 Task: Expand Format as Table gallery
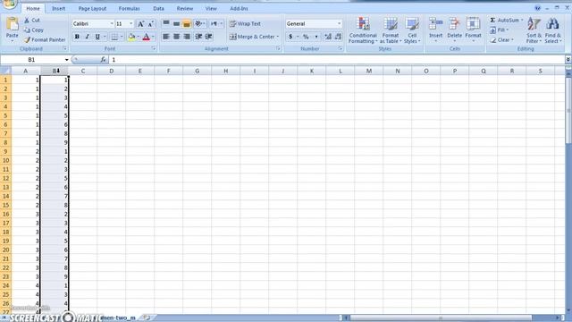click(x=390, y=30)
